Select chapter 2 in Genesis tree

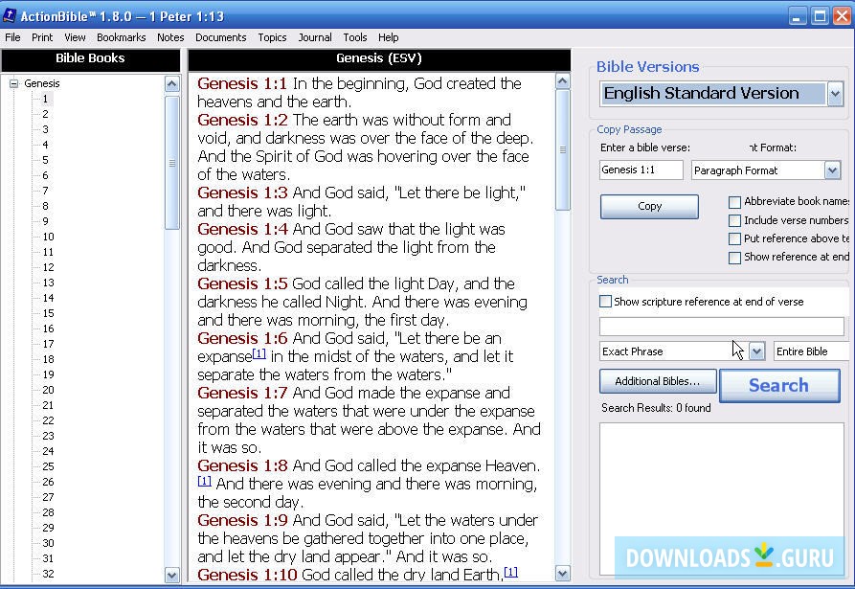[45, 114]
